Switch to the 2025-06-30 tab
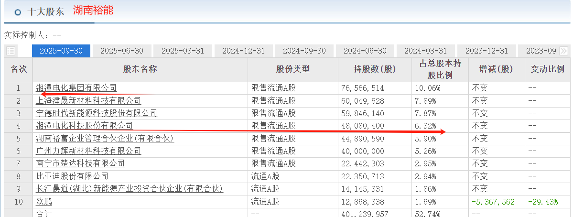The image size is (573, 217). (x=122, y=51)
